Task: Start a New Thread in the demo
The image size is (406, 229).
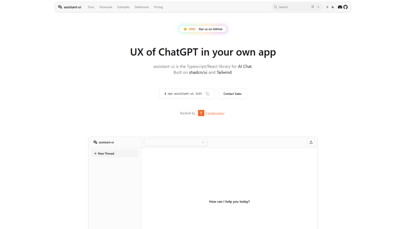Action: (x=115, y=154)
